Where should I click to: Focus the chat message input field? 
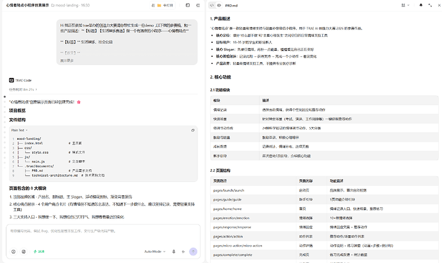tap(103, 236)
